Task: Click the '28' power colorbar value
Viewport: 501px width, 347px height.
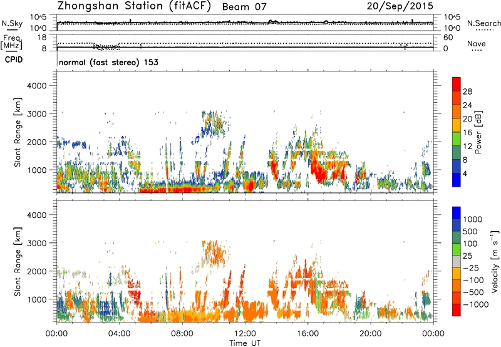Action: (x=467, y=91)
